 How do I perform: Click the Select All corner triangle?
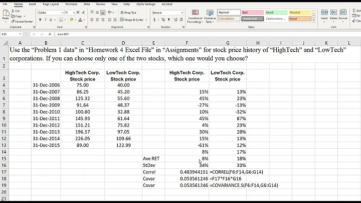(5, 43)
